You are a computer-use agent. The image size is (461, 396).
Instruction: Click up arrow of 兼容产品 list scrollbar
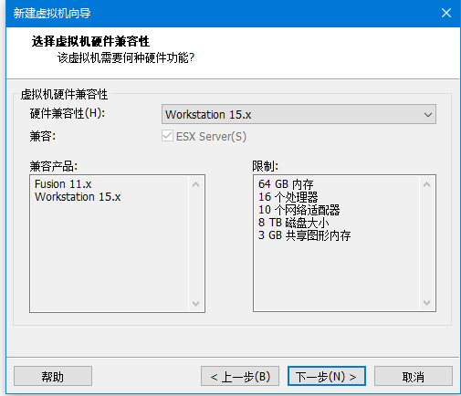(x=196, y=184)
